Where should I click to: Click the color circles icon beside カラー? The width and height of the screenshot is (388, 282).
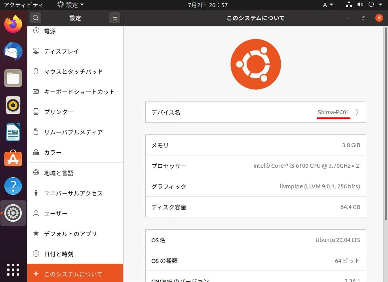click(36, 152)
